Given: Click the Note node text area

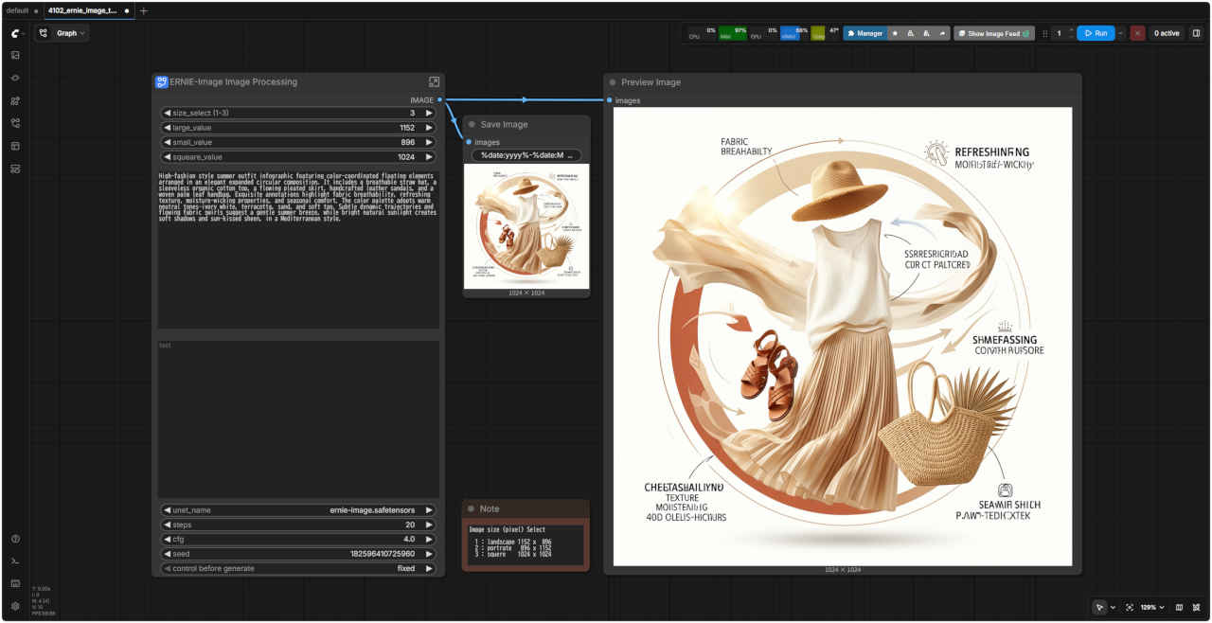Looking at the screenshot, I should (526, 544).
